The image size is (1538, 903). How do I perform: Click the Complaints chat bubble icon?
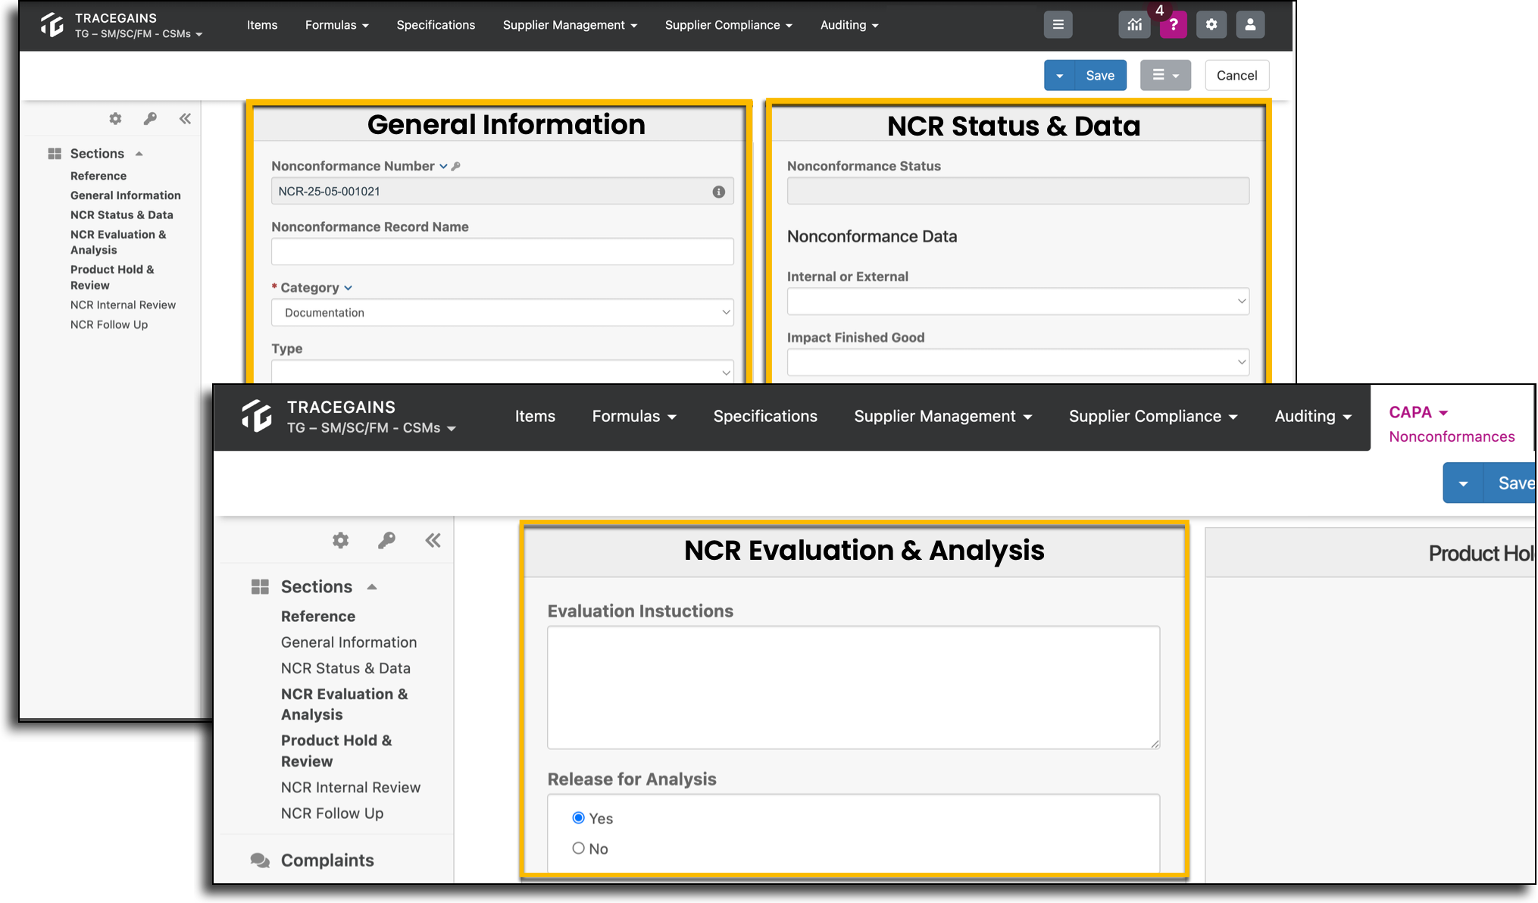point(260,861)
